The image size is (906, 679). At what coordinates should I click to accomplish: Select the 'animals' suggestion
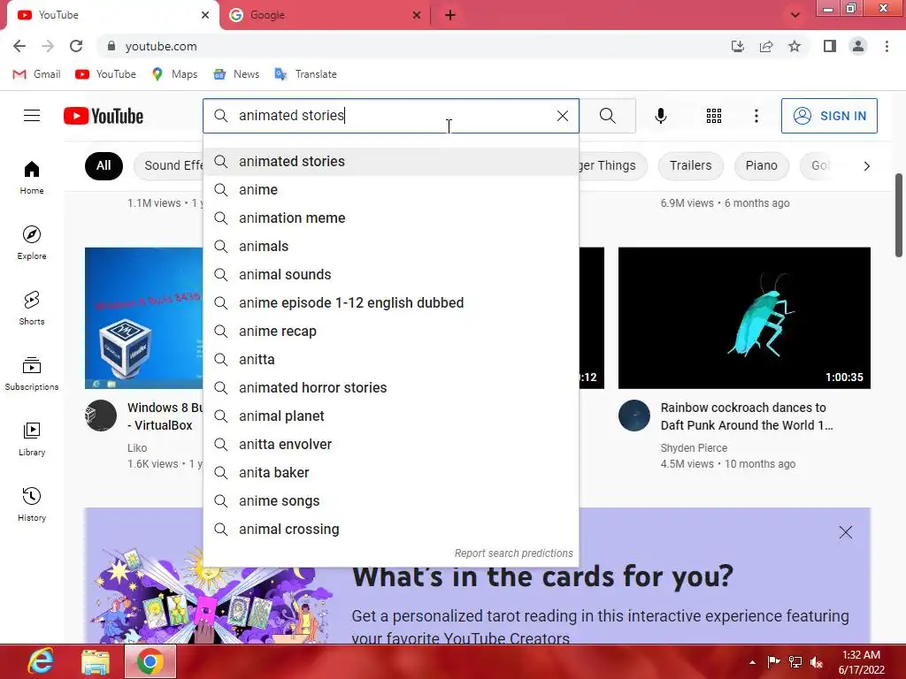391,246
